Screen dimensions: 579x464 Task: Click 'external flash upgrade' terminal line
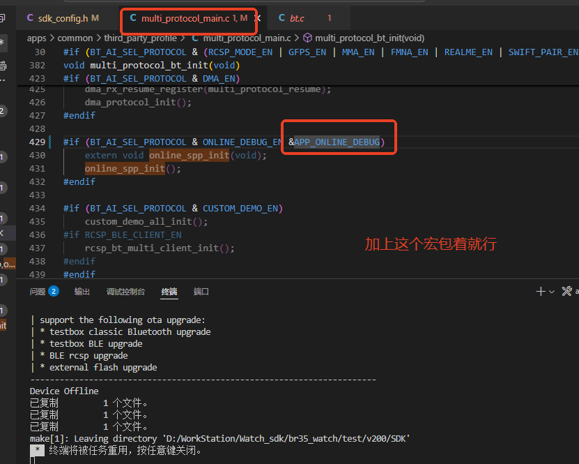(x=103, y=368)
